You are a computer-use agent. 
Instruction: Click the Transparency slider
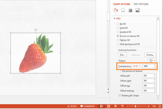137,66
